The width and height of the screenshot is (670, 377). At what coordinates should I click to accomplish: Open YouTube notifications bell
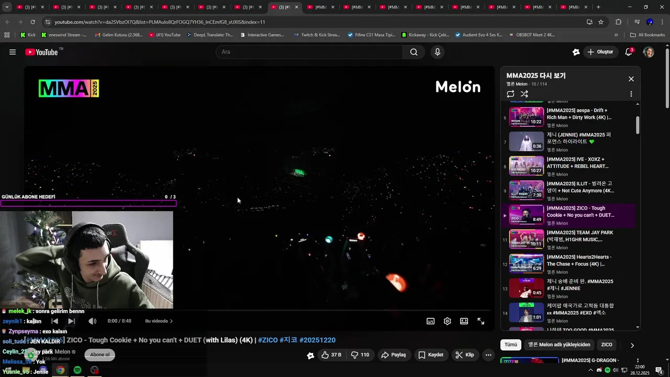(629, 52)
